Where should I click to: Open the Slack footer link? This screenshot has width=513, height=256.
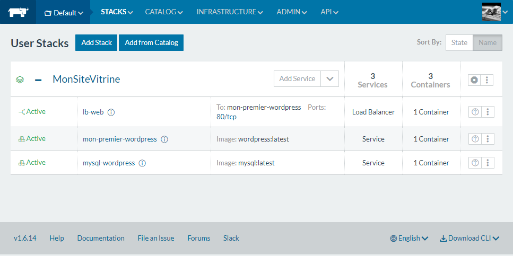[x=231, y=239]
